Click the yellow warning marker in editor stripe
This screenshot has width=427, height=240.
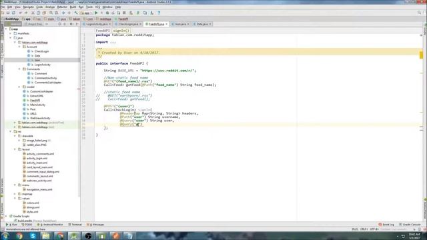pos(421,55)
